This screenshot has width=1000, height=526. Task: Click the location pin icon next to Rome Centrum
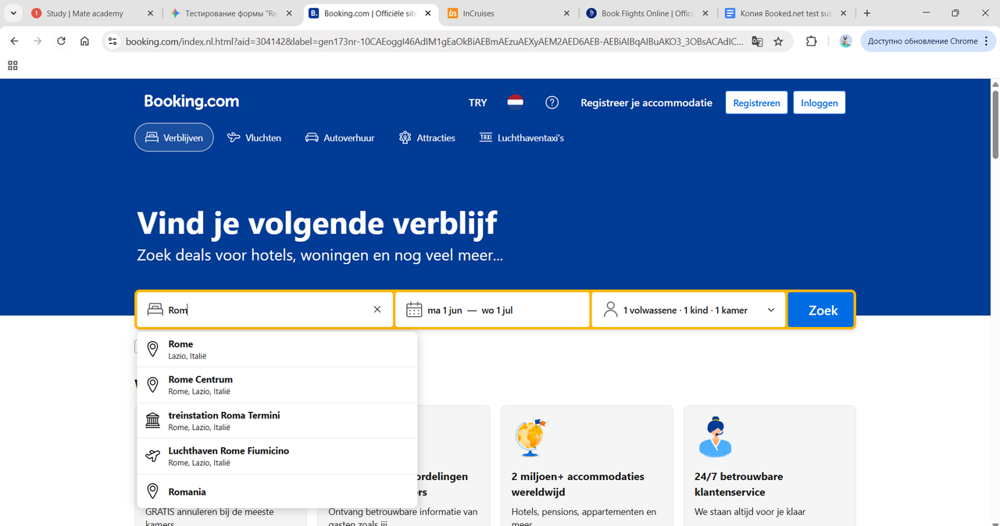[153, 386]
